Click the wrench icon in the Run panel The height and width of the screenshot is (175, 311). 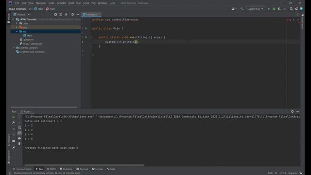point(14,122)
